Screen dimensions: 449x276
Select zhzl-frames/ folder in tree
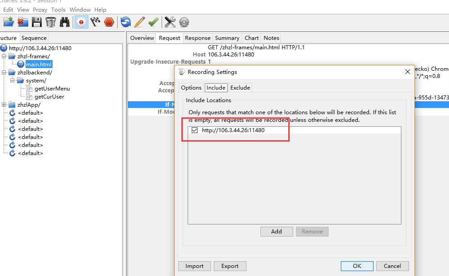click(x=34, y=56)
